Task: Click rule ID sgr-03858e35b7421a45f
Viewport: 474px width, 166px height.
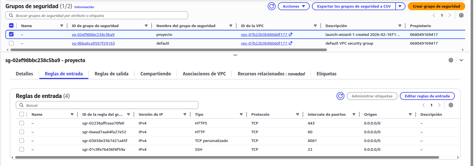Action: (105, 141)
